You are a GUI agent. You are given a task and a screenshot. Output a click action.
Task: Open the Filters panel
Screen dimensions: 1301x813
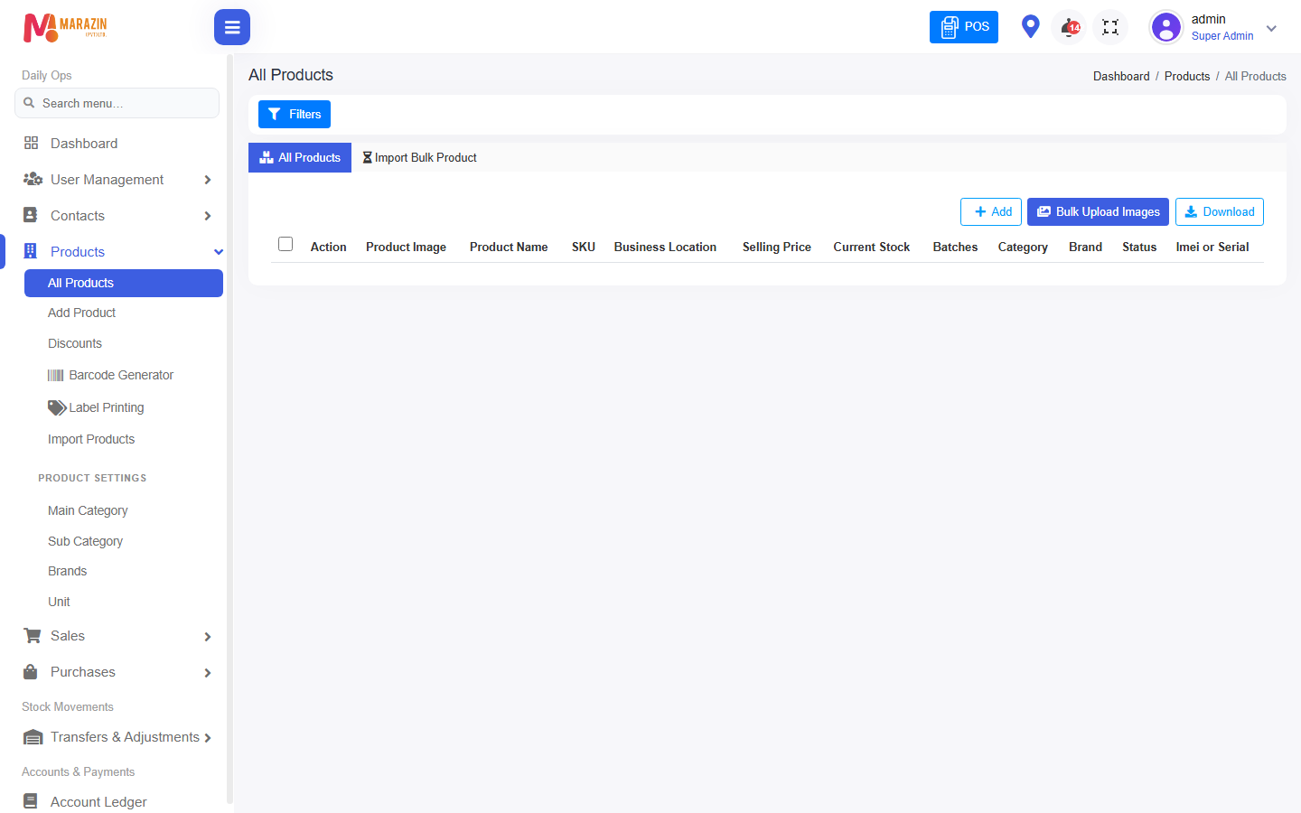295,115
